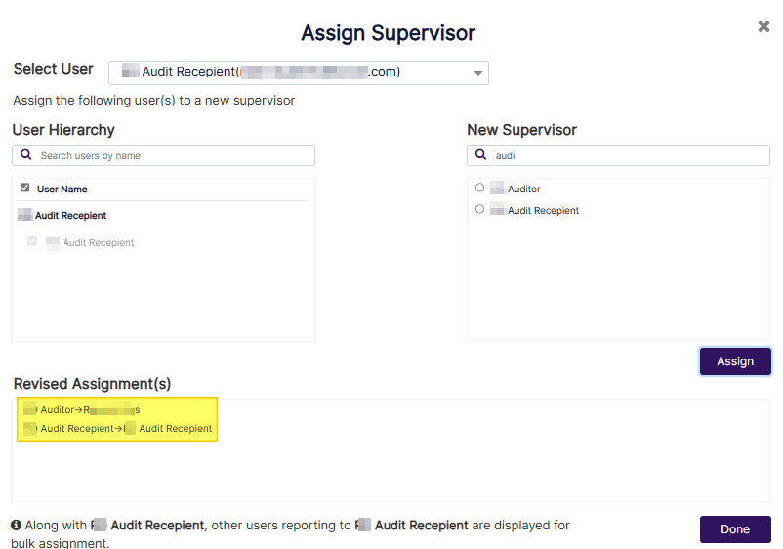783x549 pixels.
Task: Select the bold Audit Recepient hierarchy row
Action: (x=62, y=215)
